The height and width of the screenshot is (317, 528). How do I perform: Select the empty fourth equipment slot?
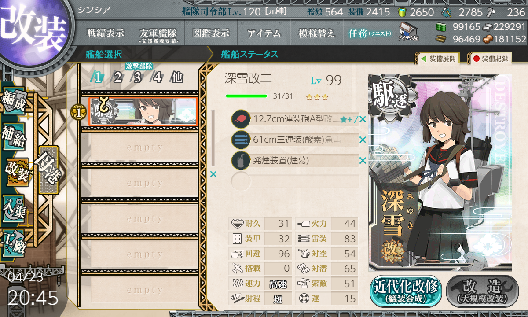(x=296, y=181)
